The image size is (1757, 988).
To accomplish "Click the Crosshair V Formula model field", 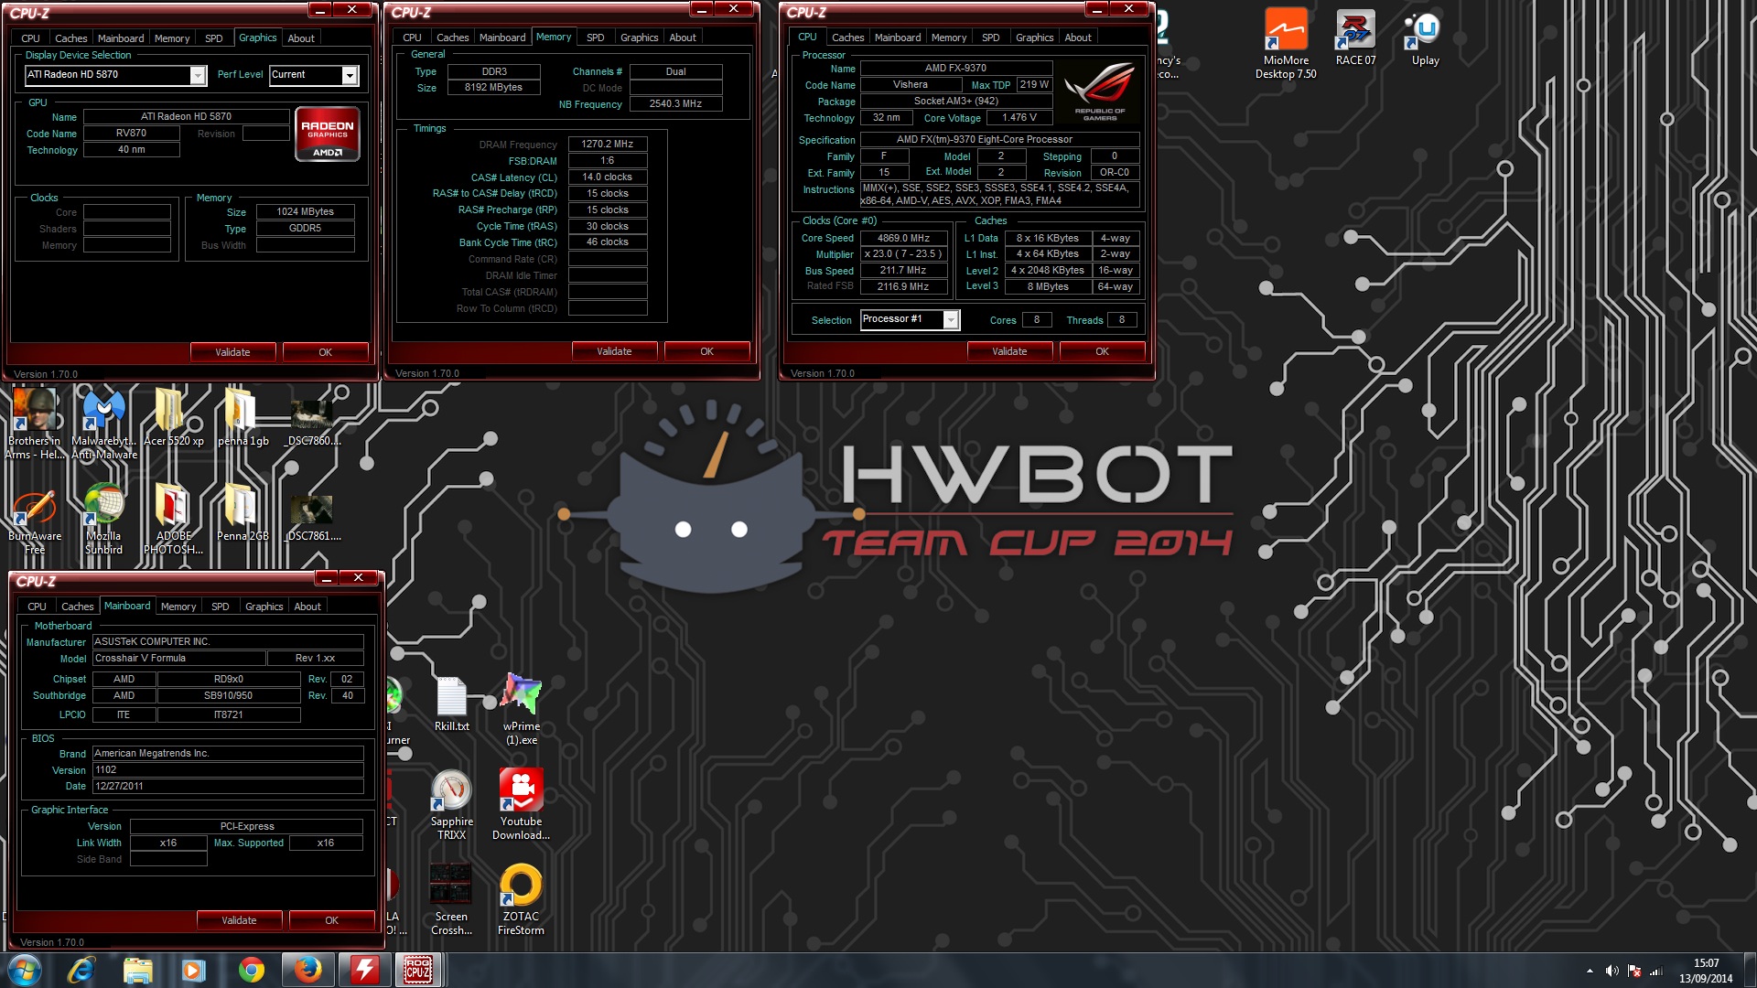I will coord(179,659).
